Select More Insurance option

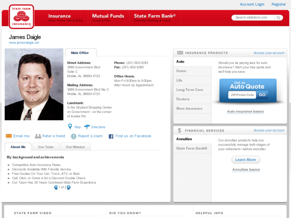[193, 108]
